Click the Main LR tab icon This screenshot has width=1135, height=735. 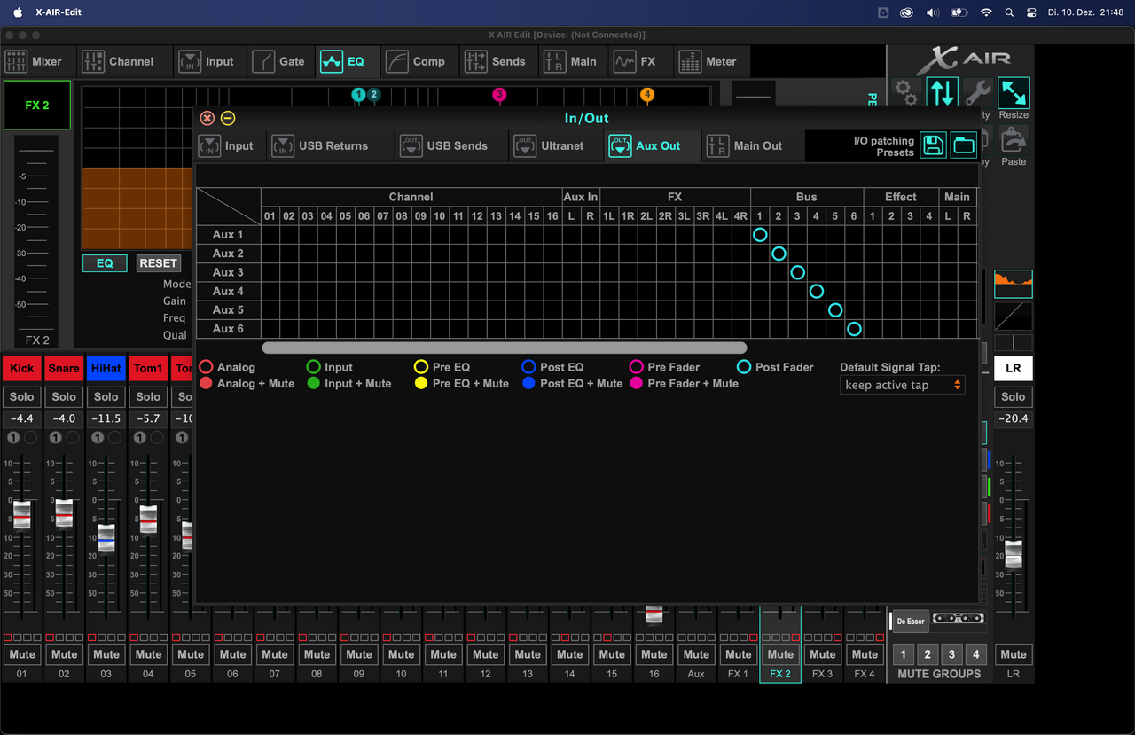point(554,61)
